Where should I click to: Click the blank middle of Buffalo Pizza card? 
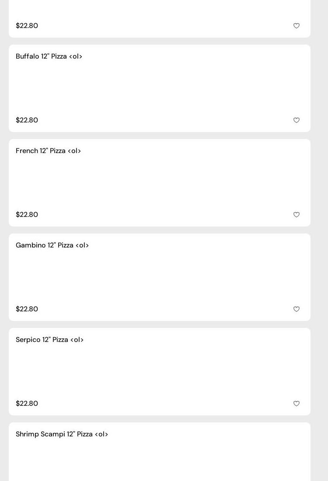pyautogui.click(x=160, y=88)
